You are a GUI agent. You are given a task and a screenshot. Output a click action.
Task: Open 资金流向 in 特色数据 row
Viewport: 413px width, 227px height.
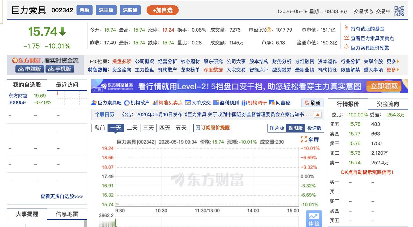(122, 70)
